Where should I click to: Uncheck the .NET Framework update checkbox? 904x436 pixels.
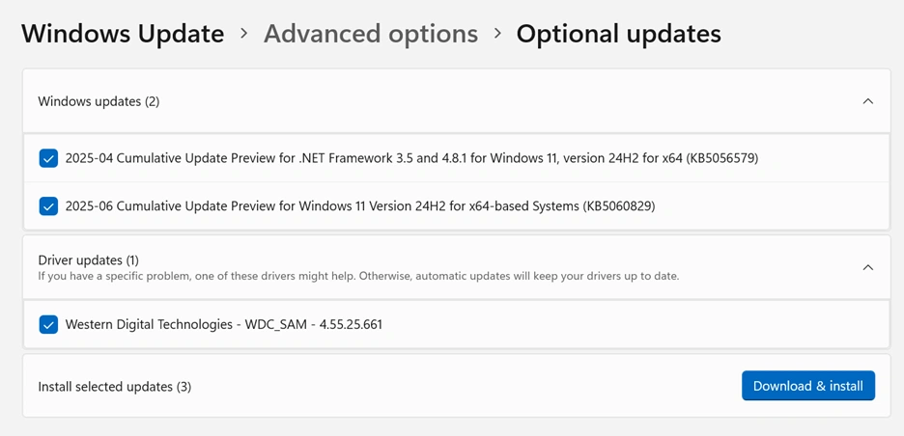tap(48, 158)
